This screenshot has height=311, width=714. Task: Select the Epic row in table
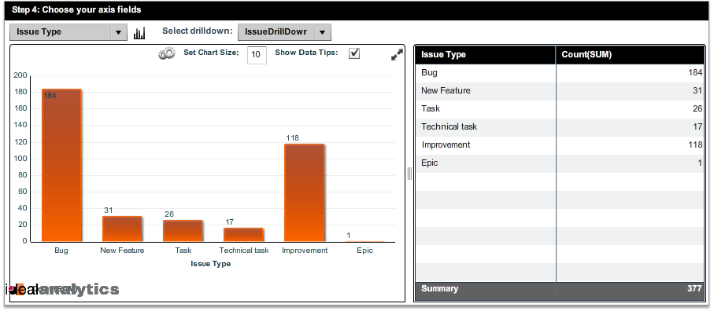560,163
